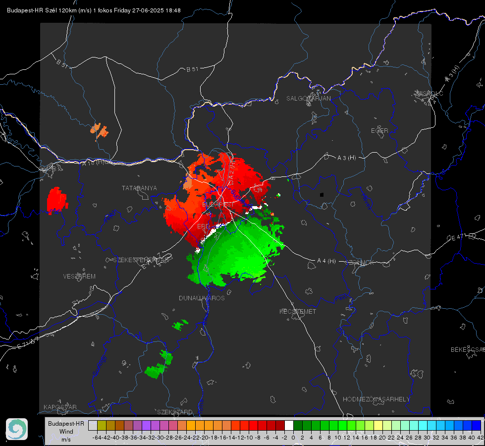
Task: Pick the pale yellow swatch above 18
Action: point(378,425)
